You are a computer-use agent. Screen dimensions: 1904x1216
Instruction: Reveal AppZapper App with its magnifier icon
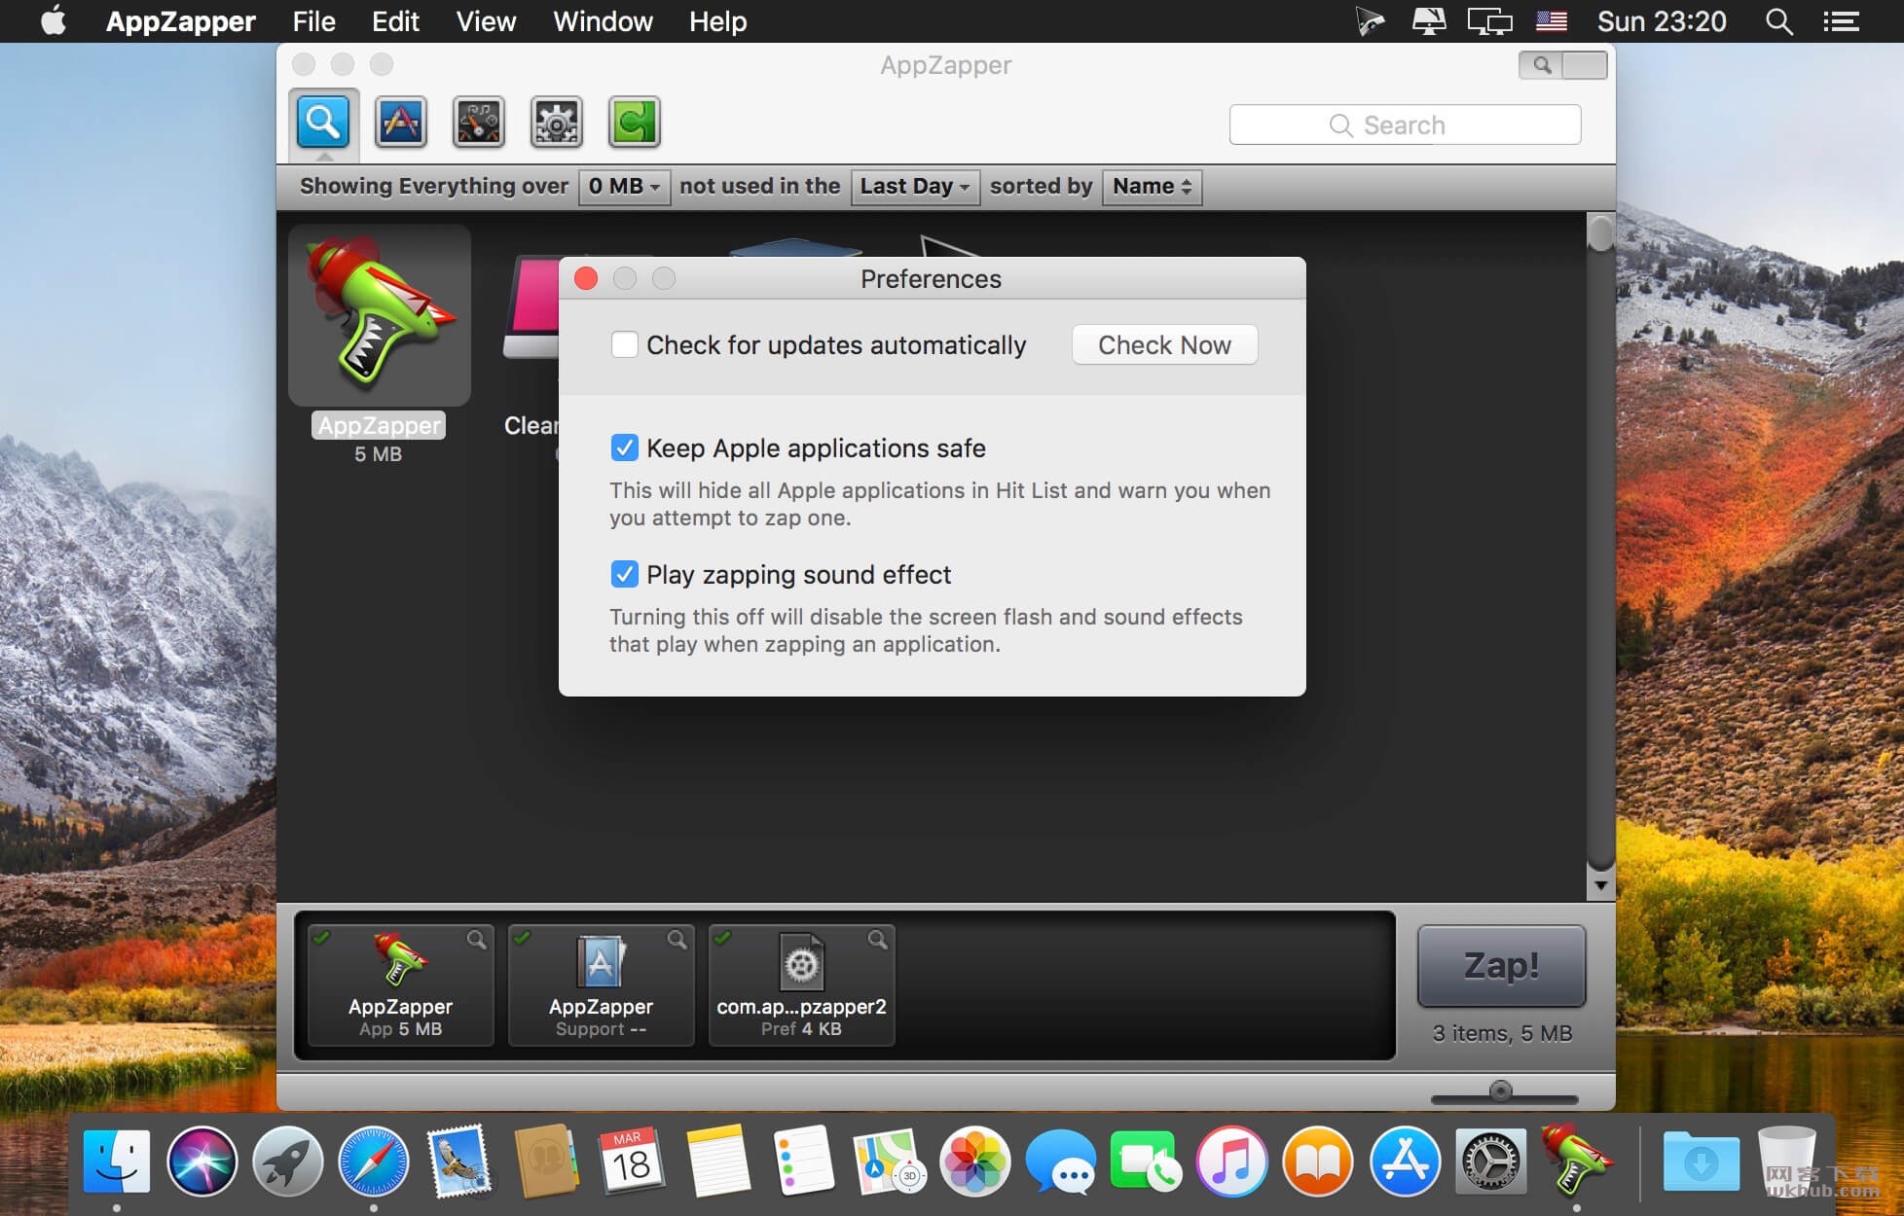pos(476,940)
